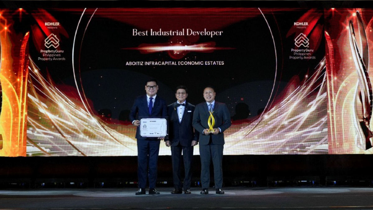Click the left PropertyGuru house logo

click(x=52, y=41)
